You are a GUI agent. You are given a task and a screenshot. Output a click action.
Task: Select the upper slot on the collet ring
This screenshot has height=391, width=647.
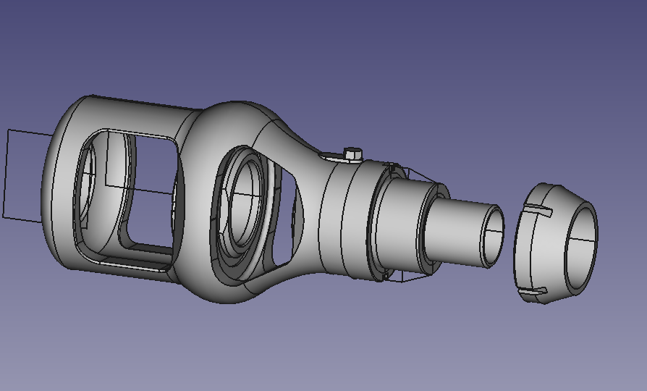click(536, 211)
